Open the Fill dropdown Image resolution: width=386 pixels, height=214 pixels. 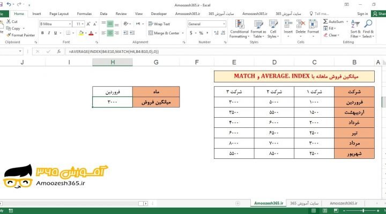[330, 28]
